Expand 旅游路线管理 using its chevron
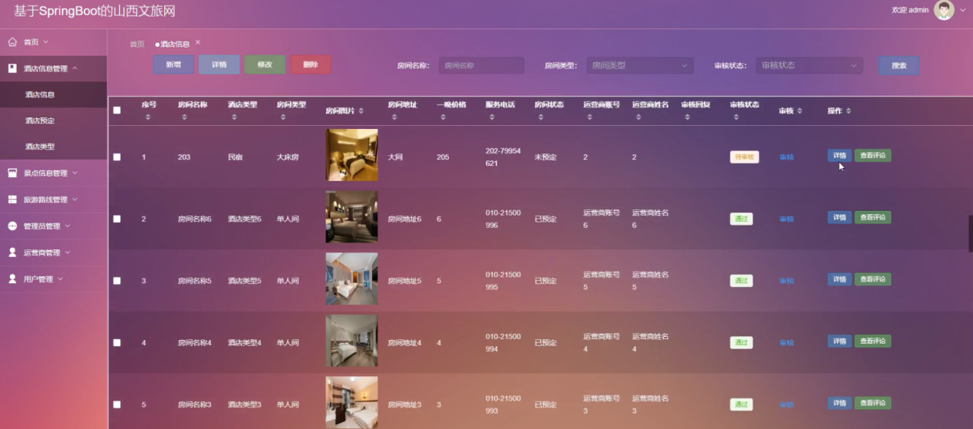This screenshot has height=429, width=973. (75, 200)
